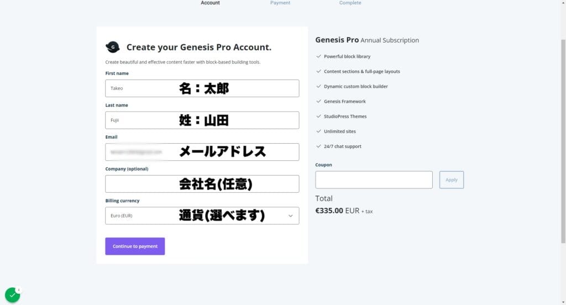Focus the Email field
Screen dimensions: 566x305
tap(202, 152)
